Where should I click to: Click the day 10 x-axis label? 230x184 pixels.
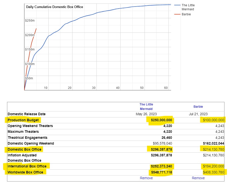[x=46, y=88]
